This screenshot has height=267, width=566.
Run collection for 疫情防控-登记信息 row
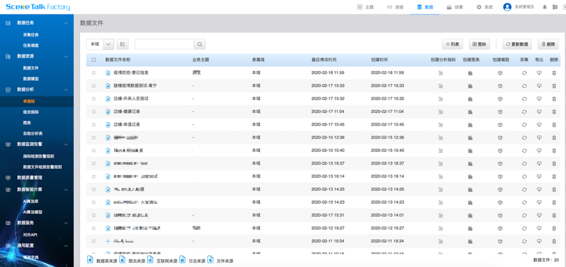pos(524,73)
